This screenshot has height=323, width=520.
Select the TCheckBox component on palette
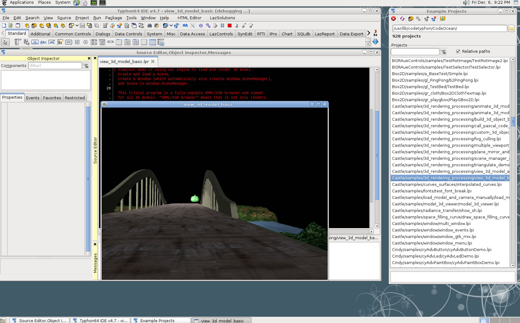(77, 42)
